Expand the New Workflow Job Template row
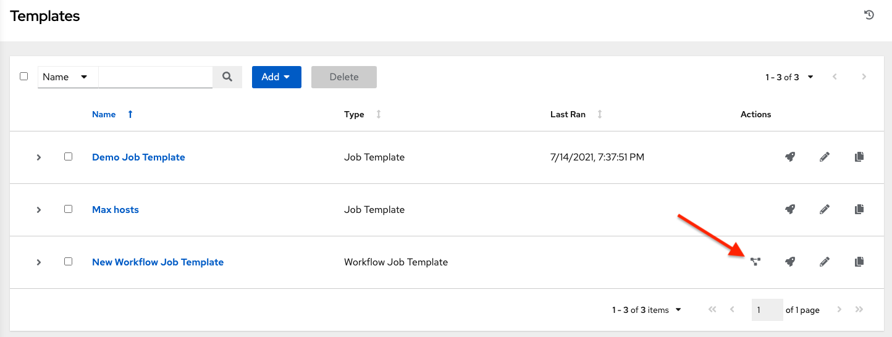Viewport: 892px width, 337px height. [x=38, y=262]
